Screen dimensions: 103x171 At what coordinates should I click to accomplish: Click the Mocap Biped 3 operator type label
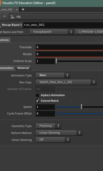pos(12,25)
